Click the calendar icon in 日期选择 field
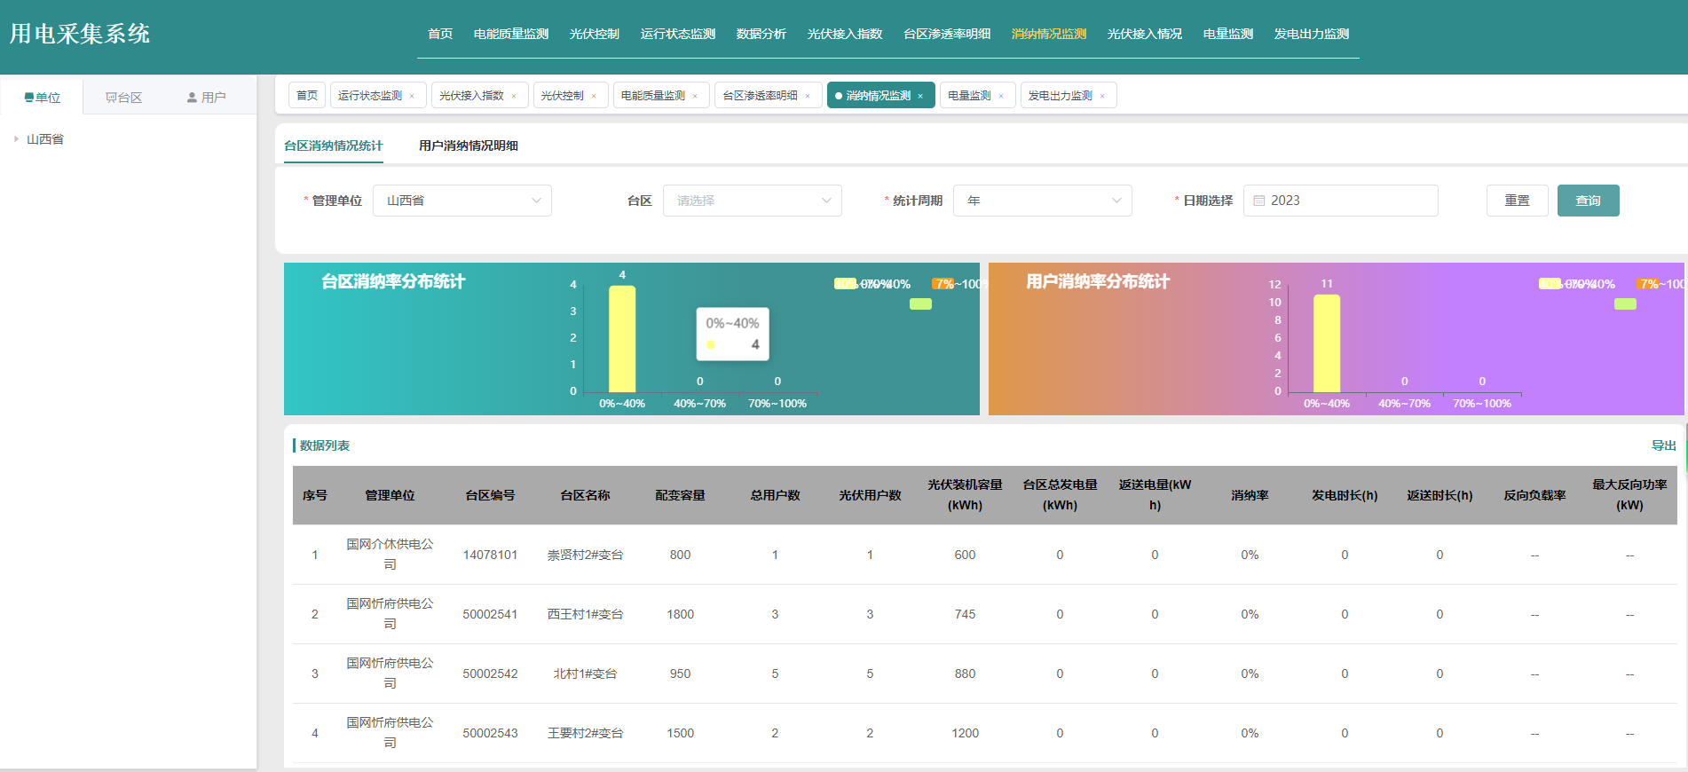Image resolution: width=1688 pixels, height=772 pixels. coord(1258,201)
